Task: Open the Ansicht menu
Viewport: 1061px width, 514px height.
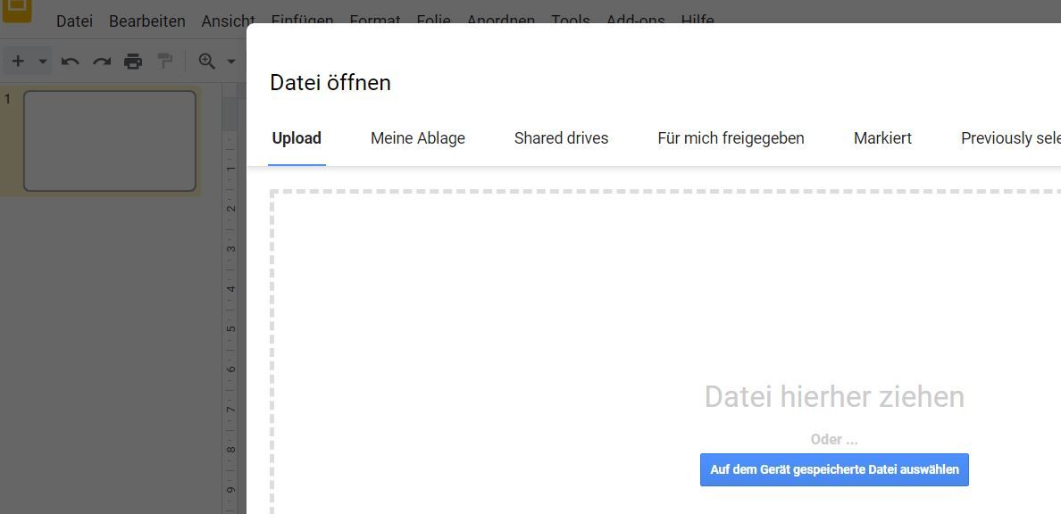Action: point(228,21)
